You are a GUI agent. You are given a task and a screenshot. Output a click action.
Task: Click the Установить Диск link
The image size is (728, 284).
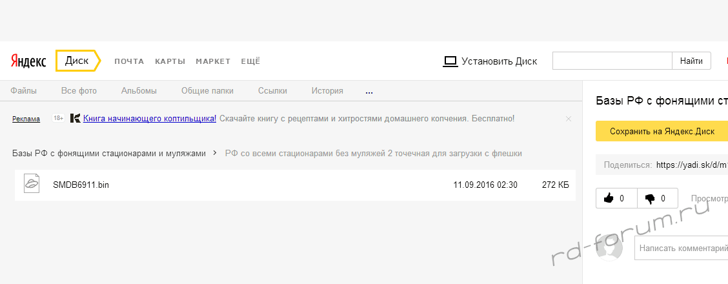499,61
